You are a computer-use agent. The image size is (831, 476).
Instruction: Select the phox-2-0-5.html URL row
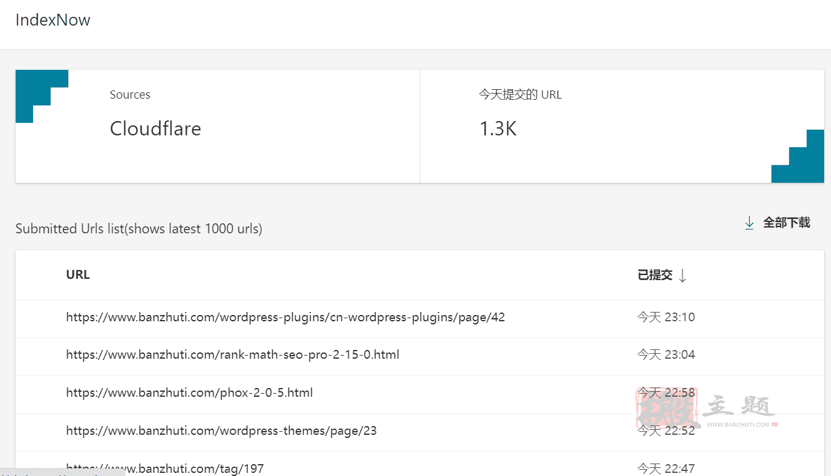click(420, 394)
